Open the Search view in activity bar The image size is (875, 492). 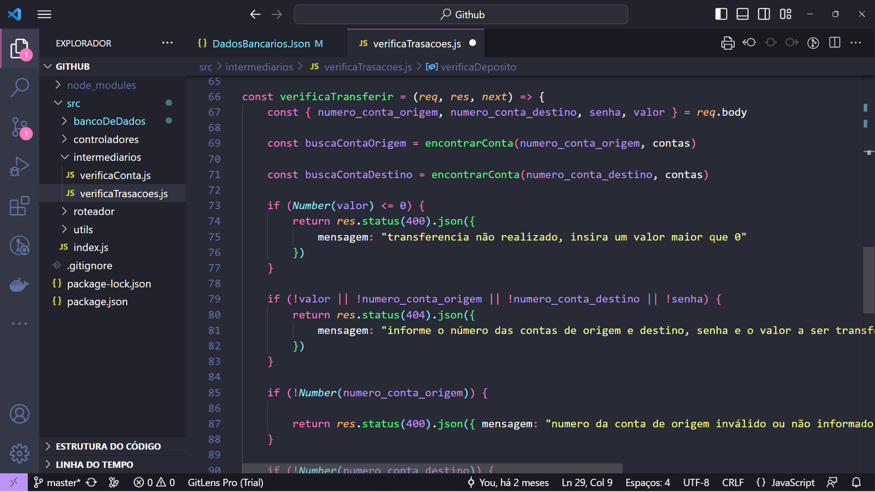coord(20,87)
